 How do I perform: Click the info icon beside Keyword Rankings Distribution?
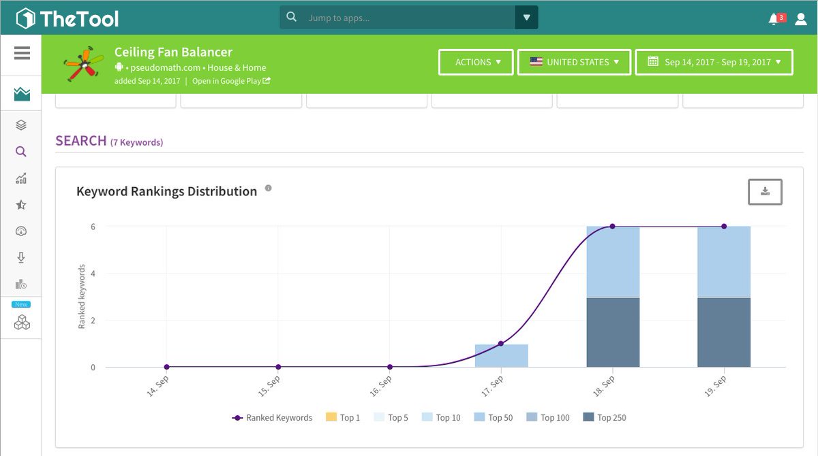click(x=269, y=189)
